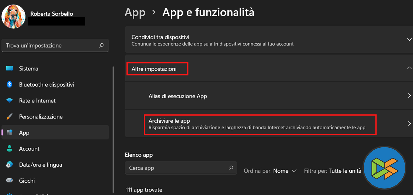Collapse the Altre impostazioni section
Image resolution: width=413 pixels, height=195 pixels.
tap(409, 68)
